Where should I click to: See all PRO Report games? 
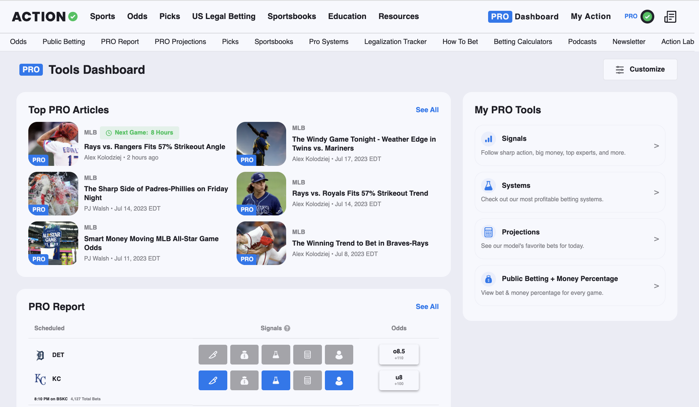click(427, 307)
